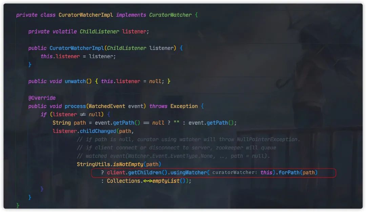Image resolution: width=366 pixels, height=212 pixels.
Task: Click the 'forPath' method call
Action: [x=289, y=173]
